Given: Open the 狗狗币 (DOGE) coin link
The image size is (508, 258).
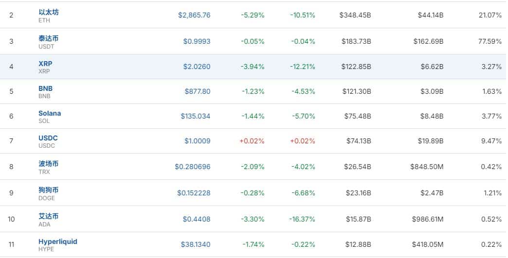Looking at the screenshot, I should pos(49,189).
